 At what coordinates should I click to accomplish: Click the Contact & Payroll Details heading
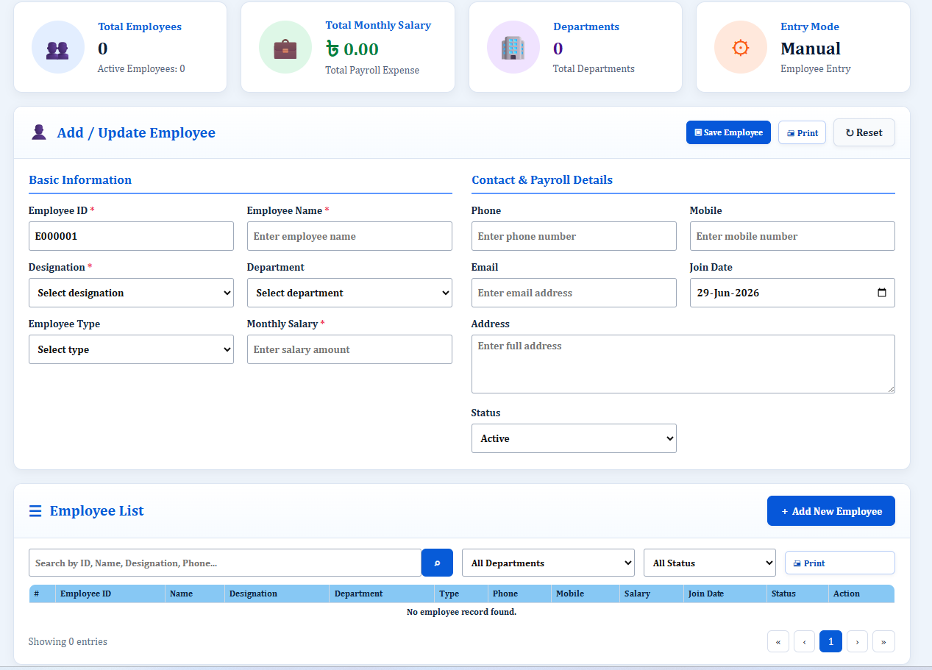[x=542, y=179]
